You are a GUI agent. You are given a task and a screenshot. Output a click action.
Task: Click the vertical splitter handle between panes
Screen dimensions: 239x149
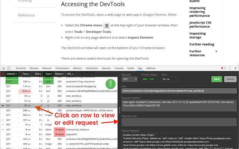[x=119, y=110]
